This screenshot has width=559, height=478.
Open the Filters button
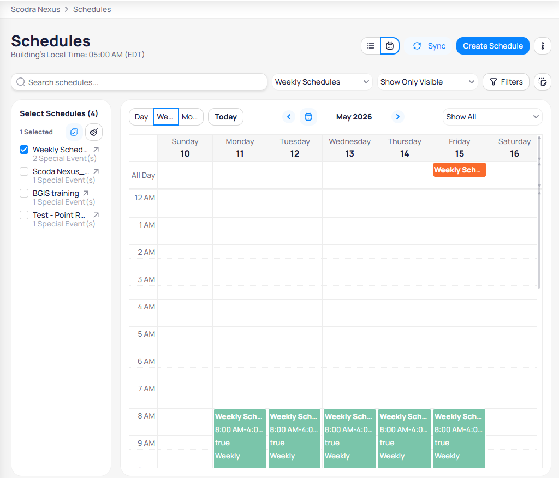[x=506, y=82]
